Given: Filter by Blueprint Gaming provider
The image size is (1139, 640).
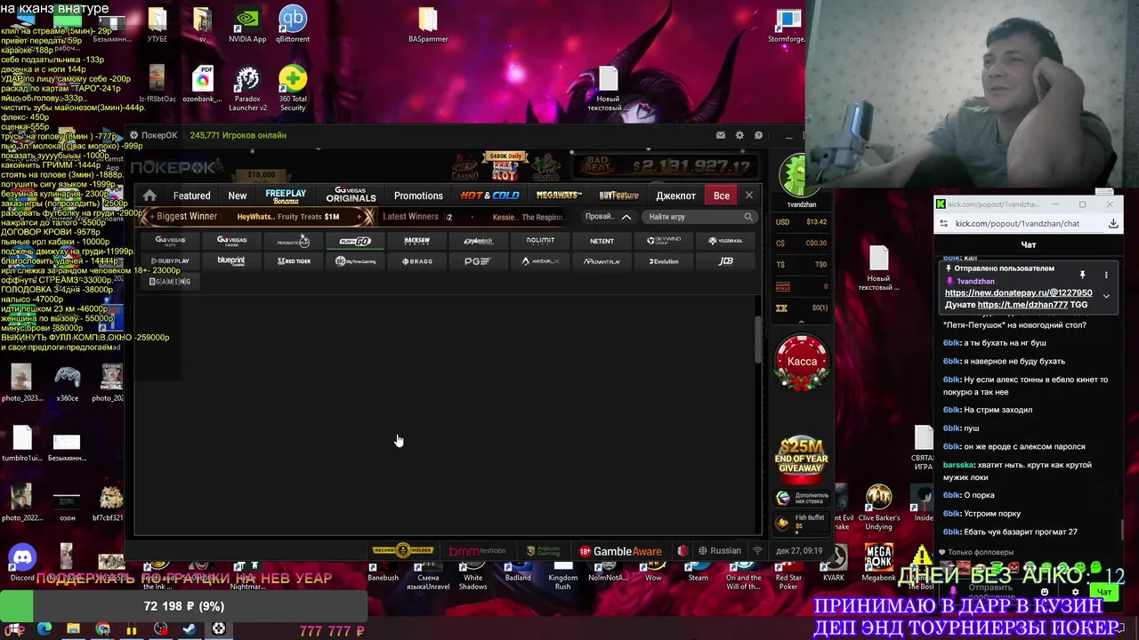Looking at the screenshot, I should 231,260.
